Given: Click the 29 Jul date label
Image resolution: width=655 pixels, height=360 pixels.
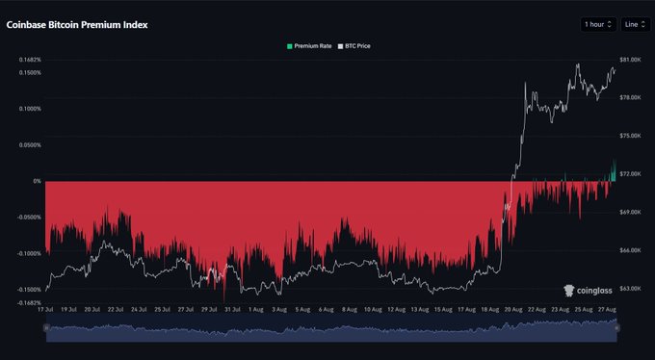Looking at the screenshot, I should [209, 310].
